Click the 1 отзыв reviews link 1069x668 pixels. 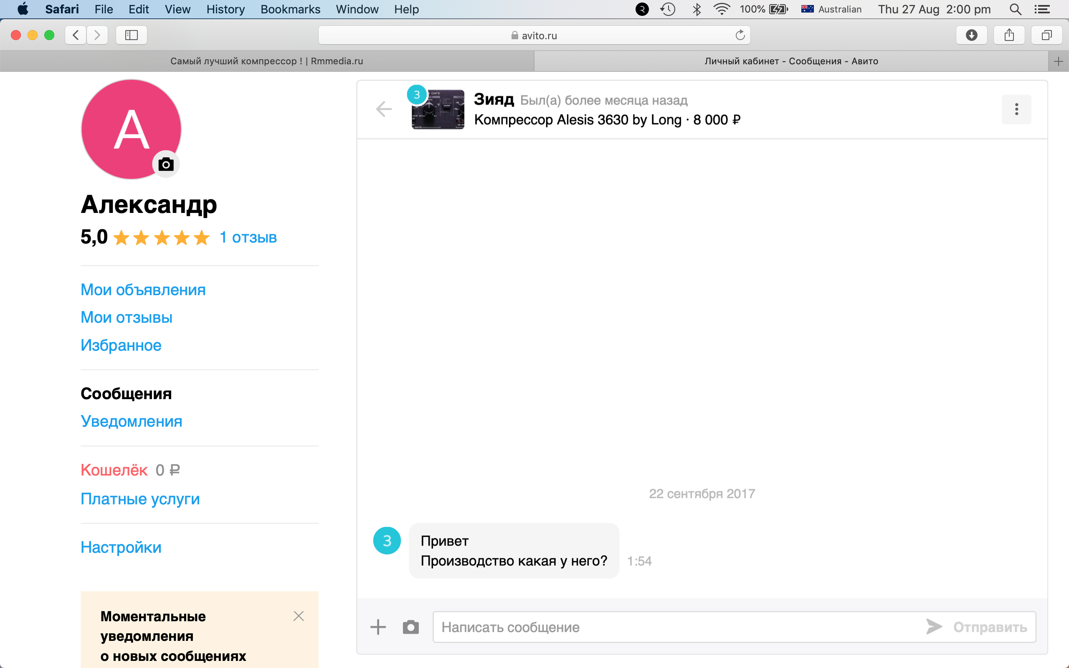tap(248, 238)
